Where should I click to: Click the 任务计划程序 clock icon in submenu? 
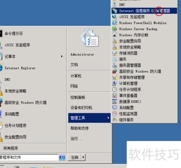pyautogui.click(x=115, y=89)
